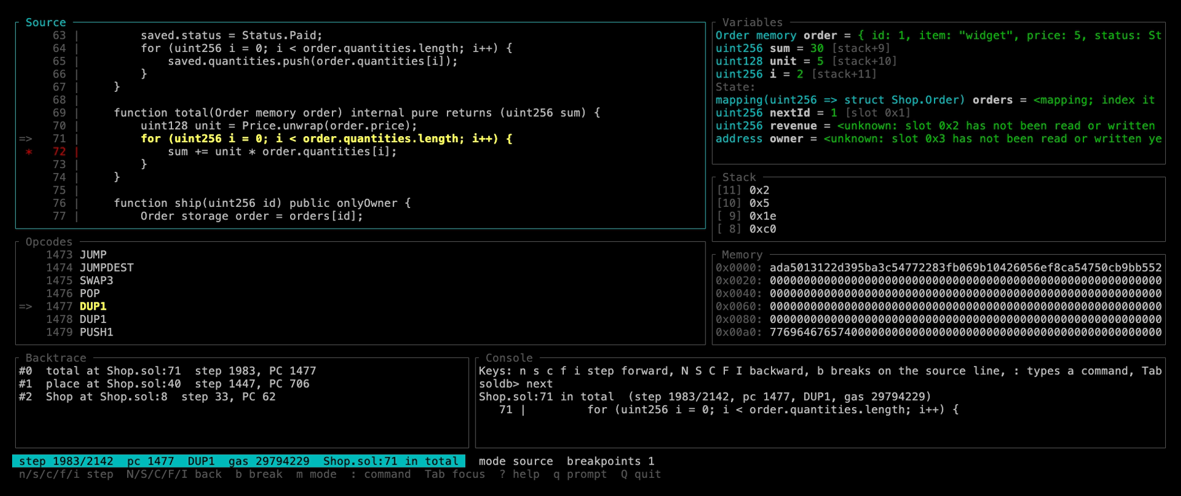Click variable uint128 unit = 5
Screen dimensions: 1181x496
coord(806,62)
